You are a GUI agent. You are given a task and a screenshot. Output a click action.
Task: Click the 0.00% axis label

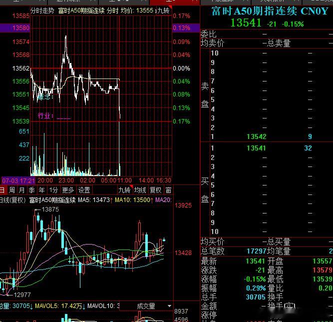[181, 68]
